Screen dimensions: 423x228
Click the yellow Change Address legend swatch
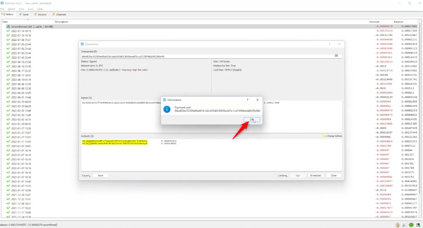(324, 136)
